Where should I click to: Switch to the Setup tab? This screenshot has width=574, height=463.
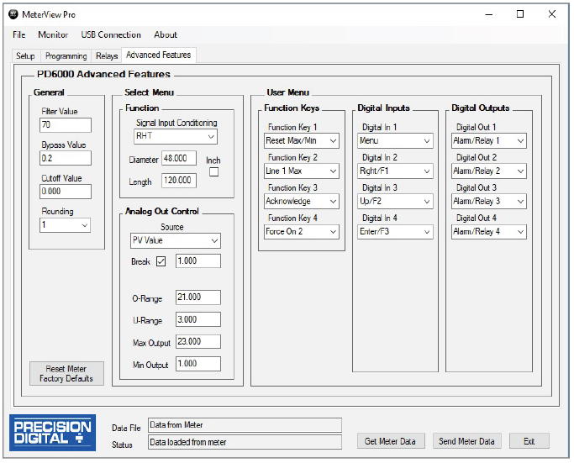coord(25,56)
